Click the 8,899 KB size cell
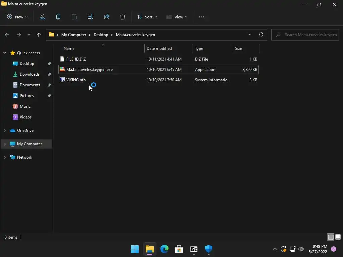 250,70
